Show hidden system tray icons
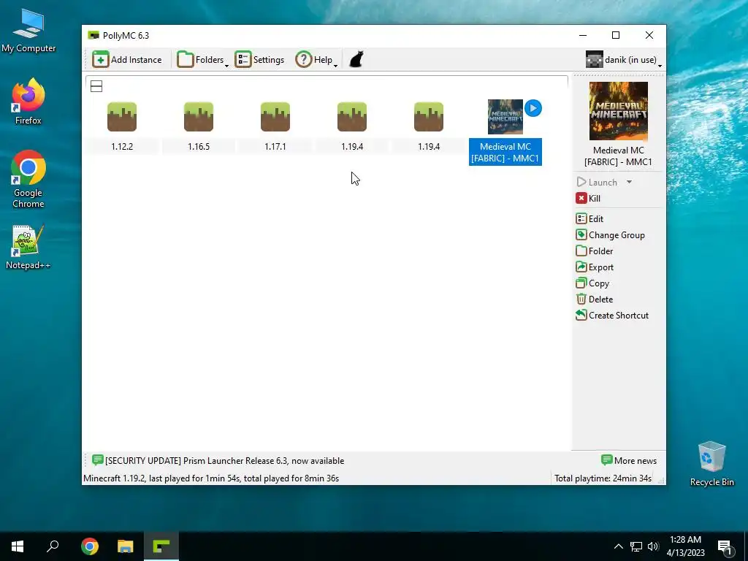The height and width of the screenshot is (561, 748). (x=618, y=546)
